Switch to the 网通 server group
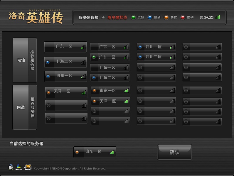The height and width of the screenshot is (176, 234). click(21, 107)
